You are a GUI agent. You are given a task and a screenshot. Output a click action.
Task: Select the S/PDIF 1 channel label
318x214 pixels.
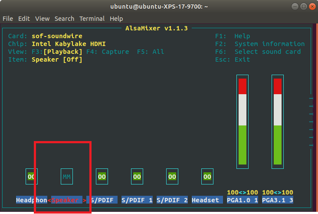137,200
